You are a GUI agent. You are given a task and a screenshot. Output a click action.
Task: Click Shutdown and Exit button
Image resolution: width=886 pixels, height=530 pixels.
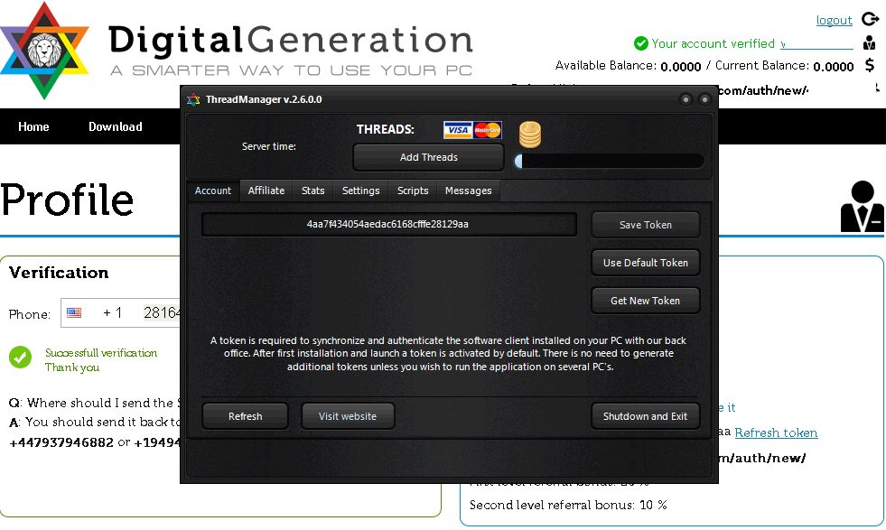[645, 416]
